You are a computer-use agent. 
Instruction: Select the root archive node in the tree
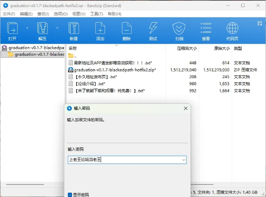click(x=33, y=48)
